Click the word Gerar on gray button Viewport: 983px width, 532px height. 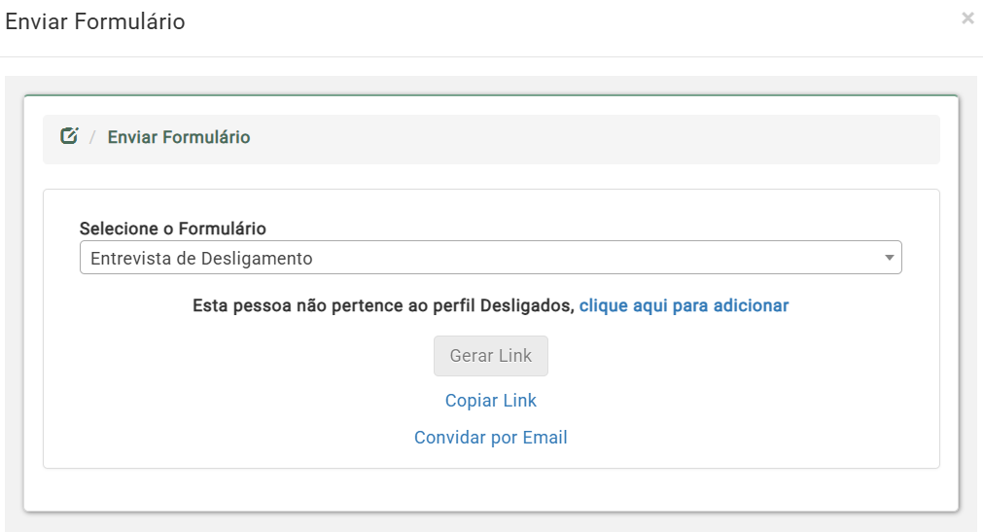pyautogui.click(x=472, y=356)
